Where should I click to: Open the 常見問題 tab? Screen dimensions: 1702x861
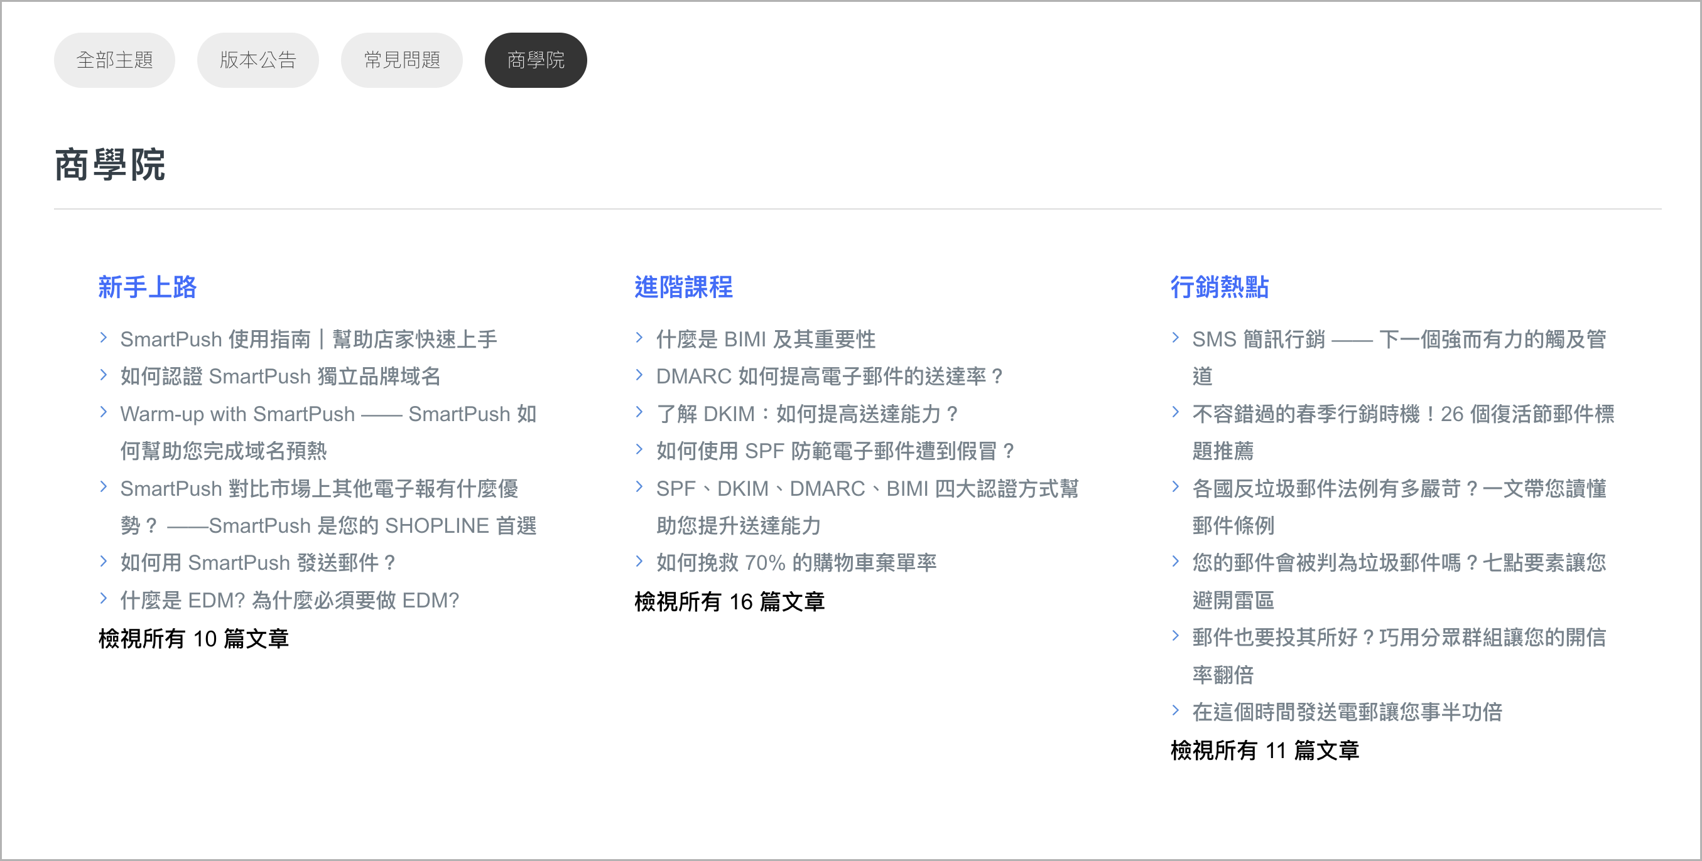tap(402, 60)
